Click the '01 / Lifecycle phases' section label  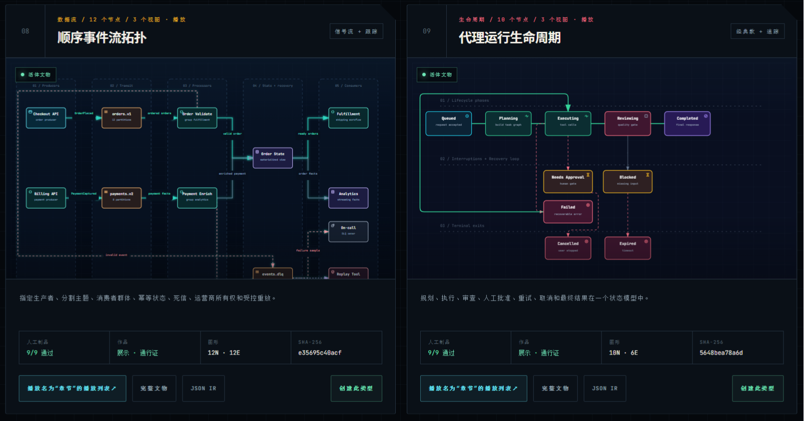point(464,100)
